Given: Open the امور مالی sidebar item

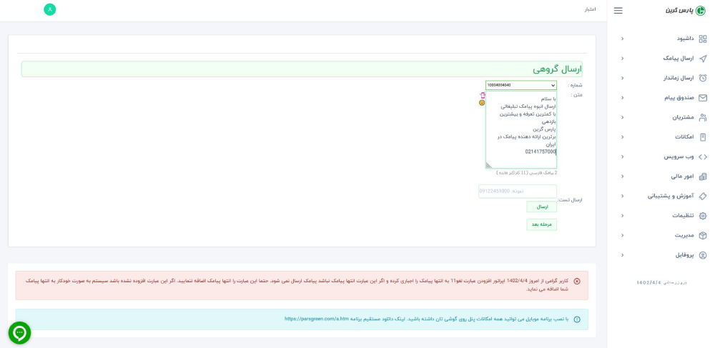Looking at the screenshot, I should pyautogui.click(x=678, y=177).
